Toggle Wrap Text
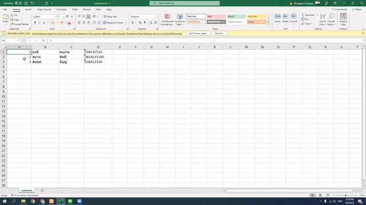 (110, 17)
